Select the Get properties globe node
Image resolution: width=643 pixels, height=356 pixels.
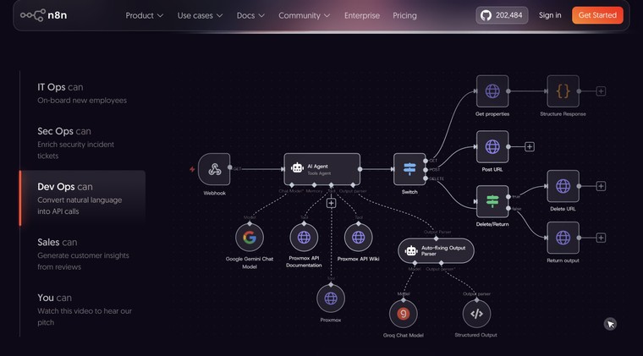[492, 91]
